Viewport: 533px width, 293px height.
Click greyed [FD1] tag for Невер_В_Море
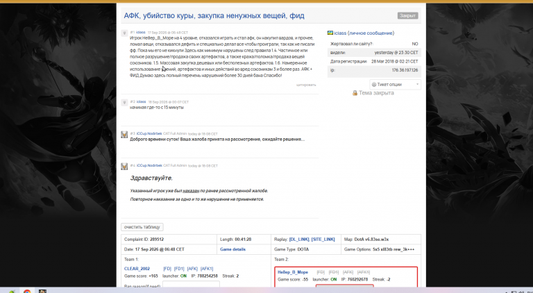pos(333,272)
